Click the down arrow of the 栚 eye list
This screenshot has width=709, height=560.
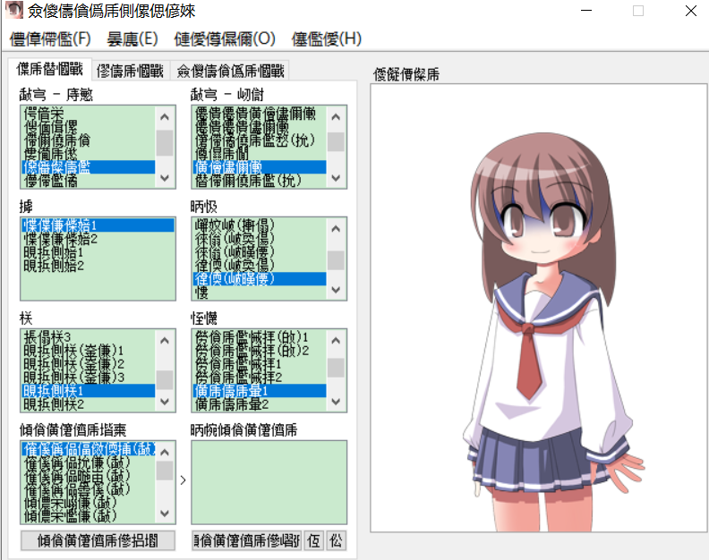coord(165,402)
